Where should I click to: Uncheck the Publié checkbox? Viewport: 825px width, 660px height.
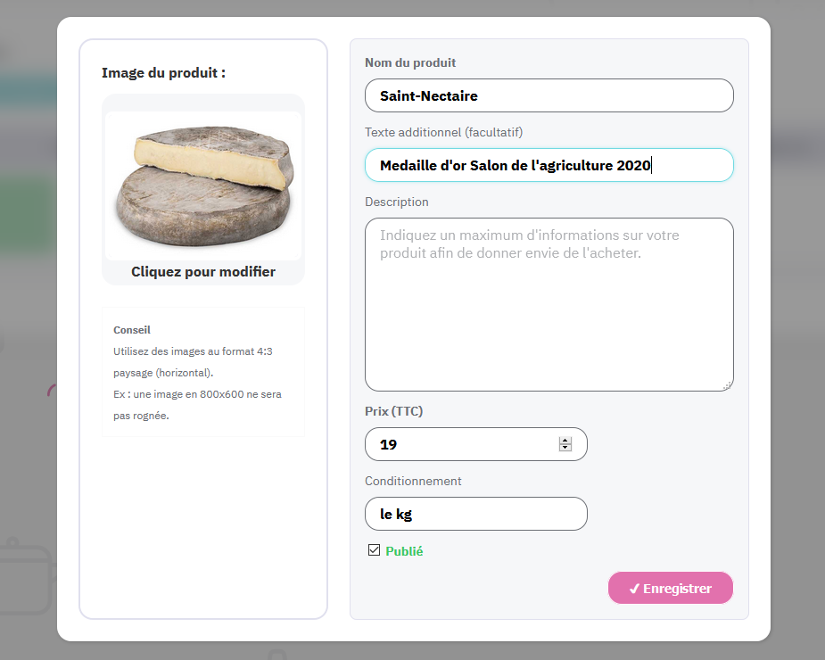tap(374, 550)
